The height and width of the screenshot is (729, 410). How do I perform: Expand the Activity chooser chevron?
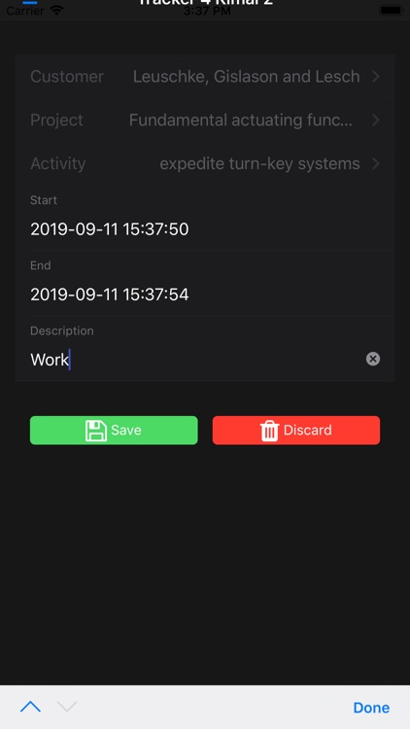pyautogui.click(x=376, y=163)
